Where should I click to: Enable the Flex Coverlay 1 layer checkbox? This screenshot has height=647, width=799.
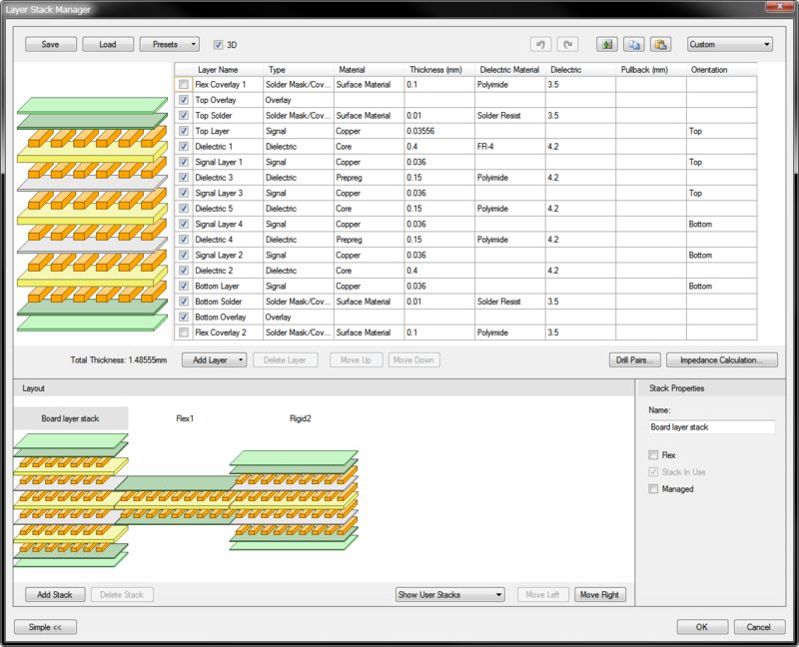(184, 84)
